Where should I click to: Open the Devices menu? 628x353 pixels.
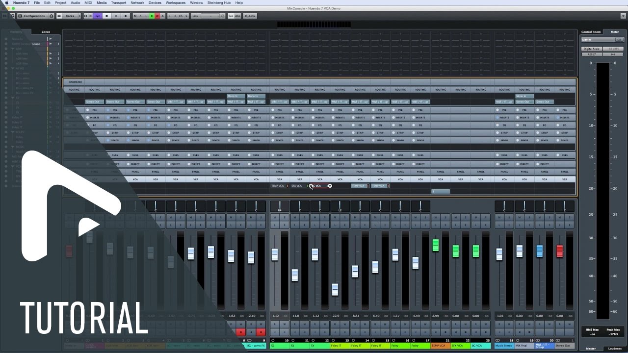point(155,2)
